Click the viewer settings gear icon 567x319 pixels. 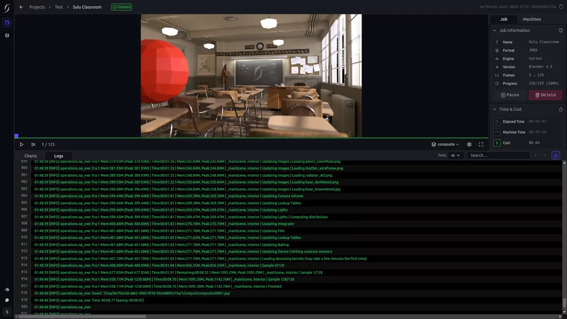tap(470, 145)
